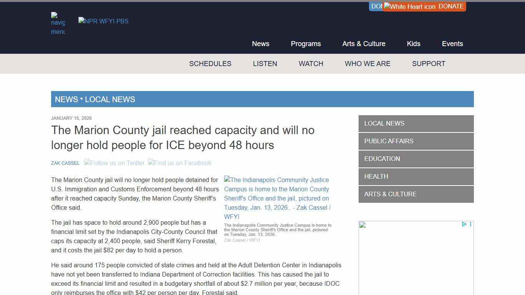Open the WATCH section
Viewport: 525px width, 295px height.
coord(311,64)
